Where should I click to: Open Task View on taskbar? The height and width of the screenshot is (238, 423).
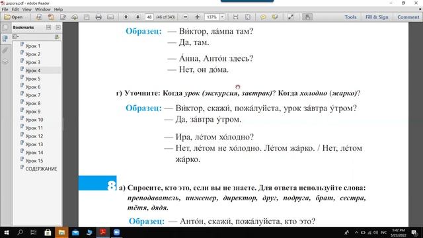tap(34, 232)
